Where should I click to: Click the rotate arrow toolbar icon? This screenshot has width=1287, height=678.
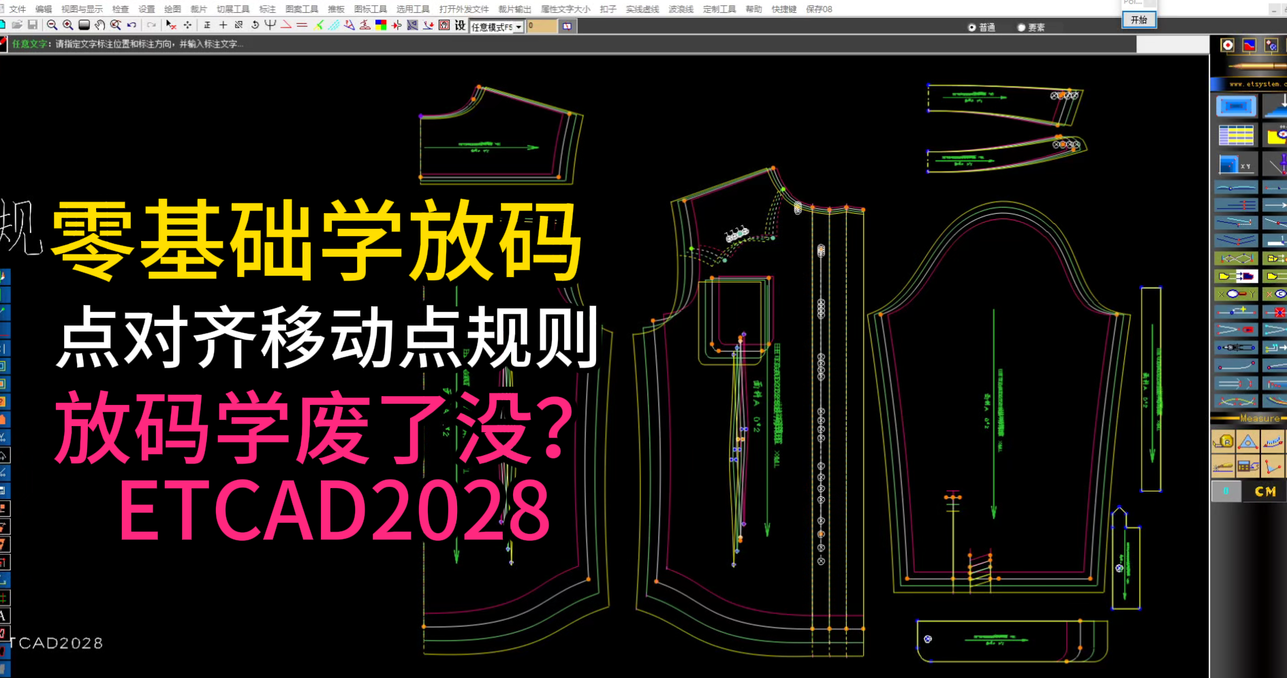pos(255,25)
